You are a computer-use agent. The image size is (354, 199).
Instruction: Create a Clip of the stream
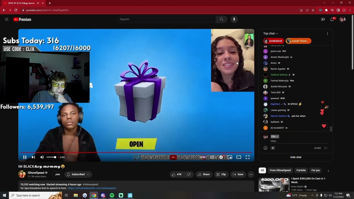point(221,174)
